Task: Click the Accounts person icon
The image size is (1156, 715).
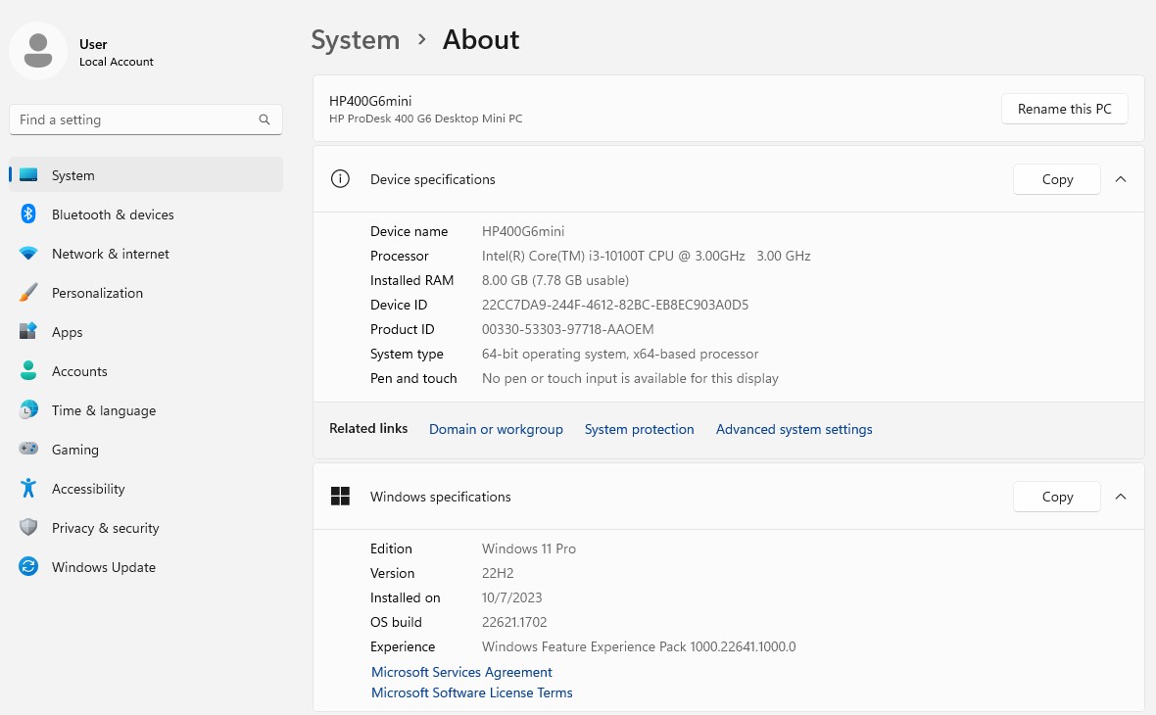Action: click(x=28, y=371)
